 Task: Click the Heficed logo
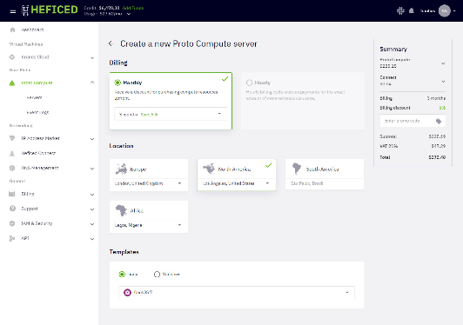pos(50,10)
